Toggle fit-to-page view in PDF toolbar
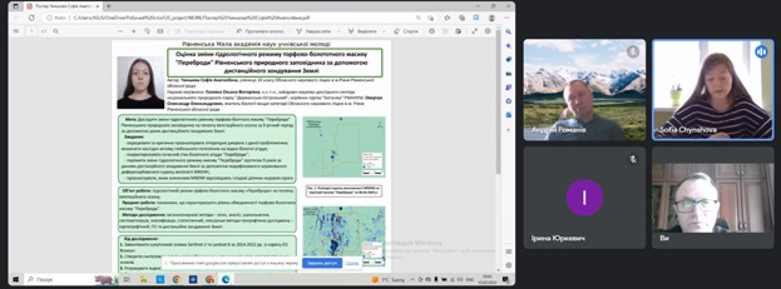This screenshot has height=289, width=781. pos(160,31)
